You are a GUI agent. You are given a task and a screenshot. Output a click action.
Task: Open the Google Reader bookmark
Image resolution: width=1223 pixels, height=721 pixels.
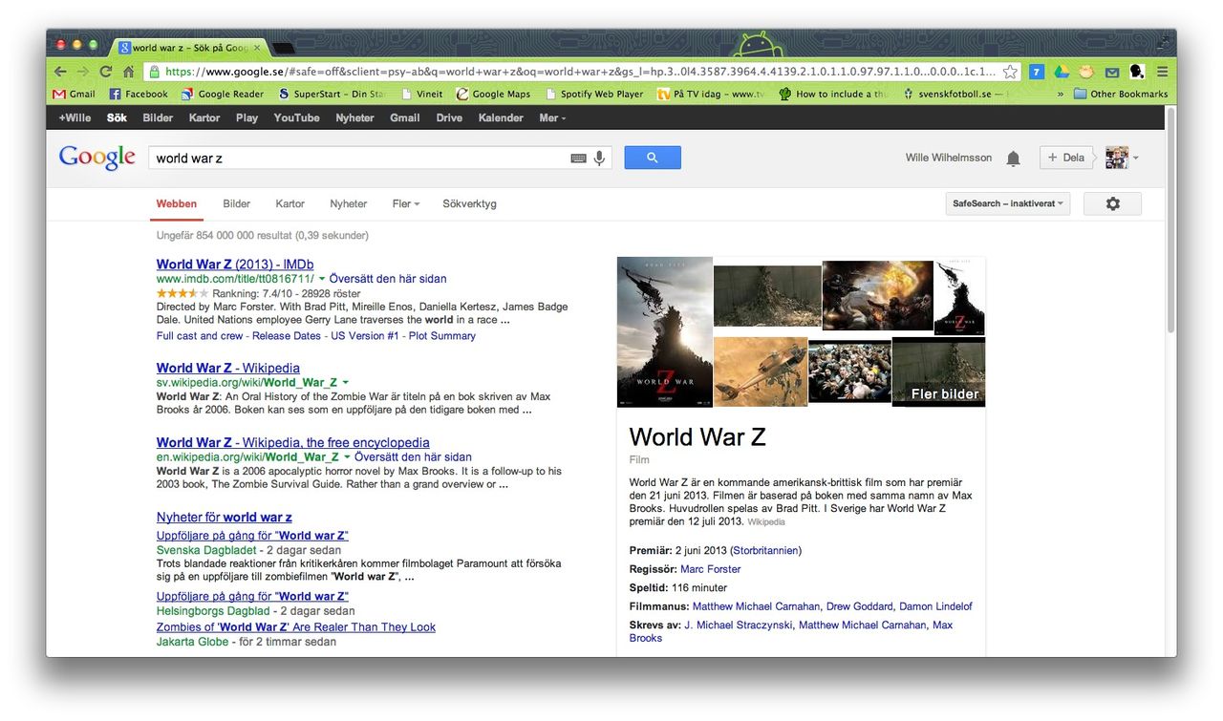(x=223, y=95)
